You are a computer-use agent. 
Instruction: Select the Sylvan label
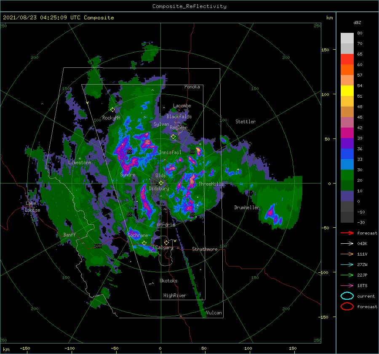[161, 124]
